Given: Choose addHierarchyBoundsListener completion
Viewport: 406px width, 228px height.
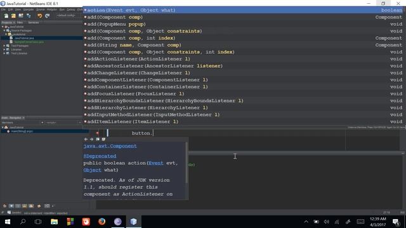Looking at the screenshot, I should (243, 101).
